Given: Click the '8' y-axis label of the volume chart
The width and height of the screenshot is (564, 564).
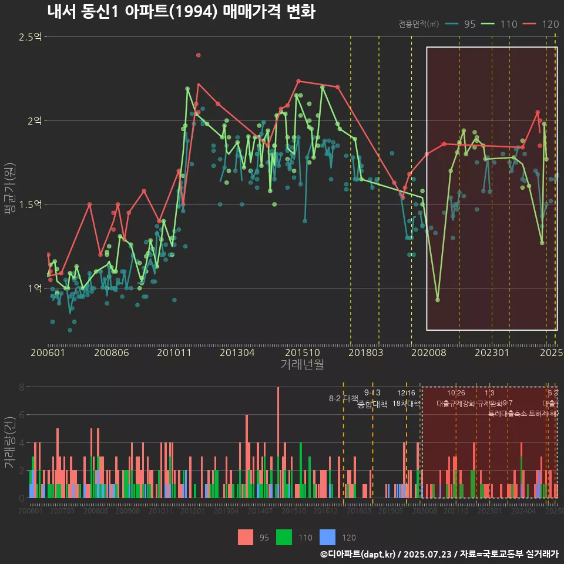Looking at the screenshot, I should click(22, 387).
